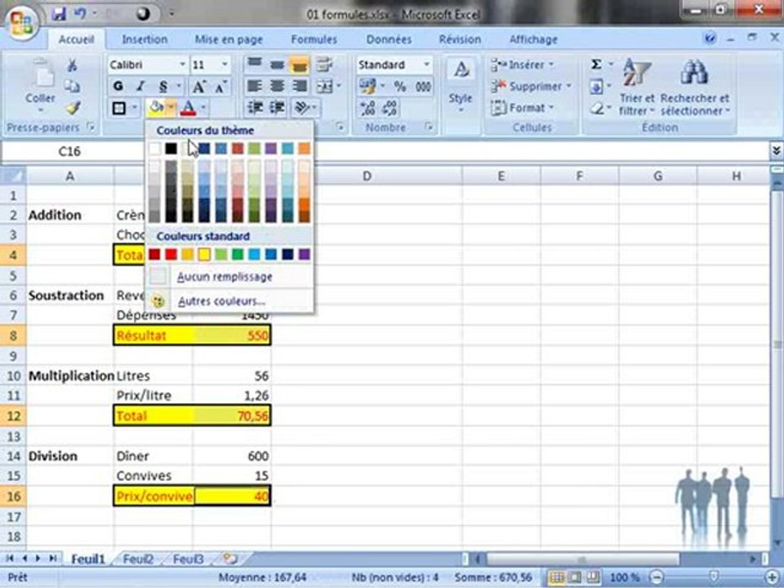Close the fill color dropdown arrow
Viewport: 784px width, 588px height.
click(171, 108)
